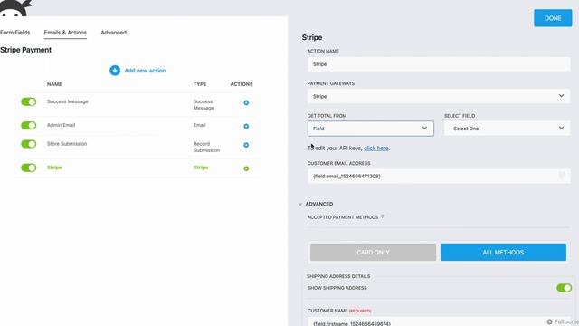The width and height of the screenshot is (579, 326).
Task: Click help icon next to Accepted Payment Methods
Action: pyautogui.click(x=383, y=216)
